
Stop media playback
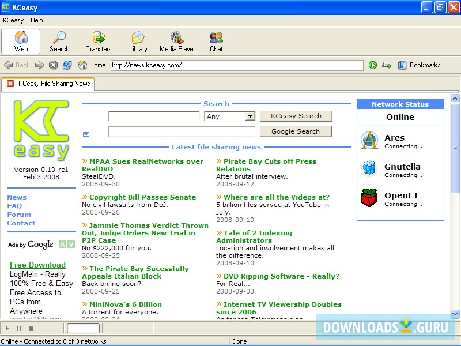coord(31,328)
